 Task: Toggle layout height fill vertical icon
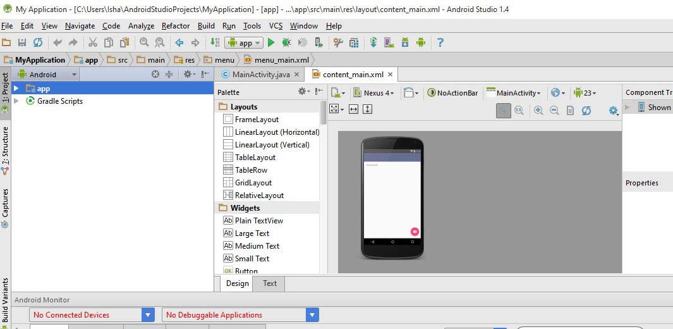pyautogui.click(x=367, y=109)
